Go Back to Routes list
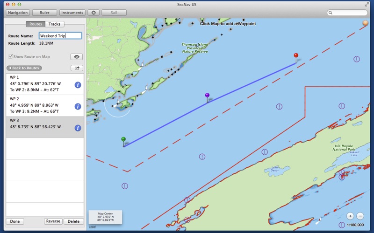Viewport: 374px width, 233px height. coord(24,68)
